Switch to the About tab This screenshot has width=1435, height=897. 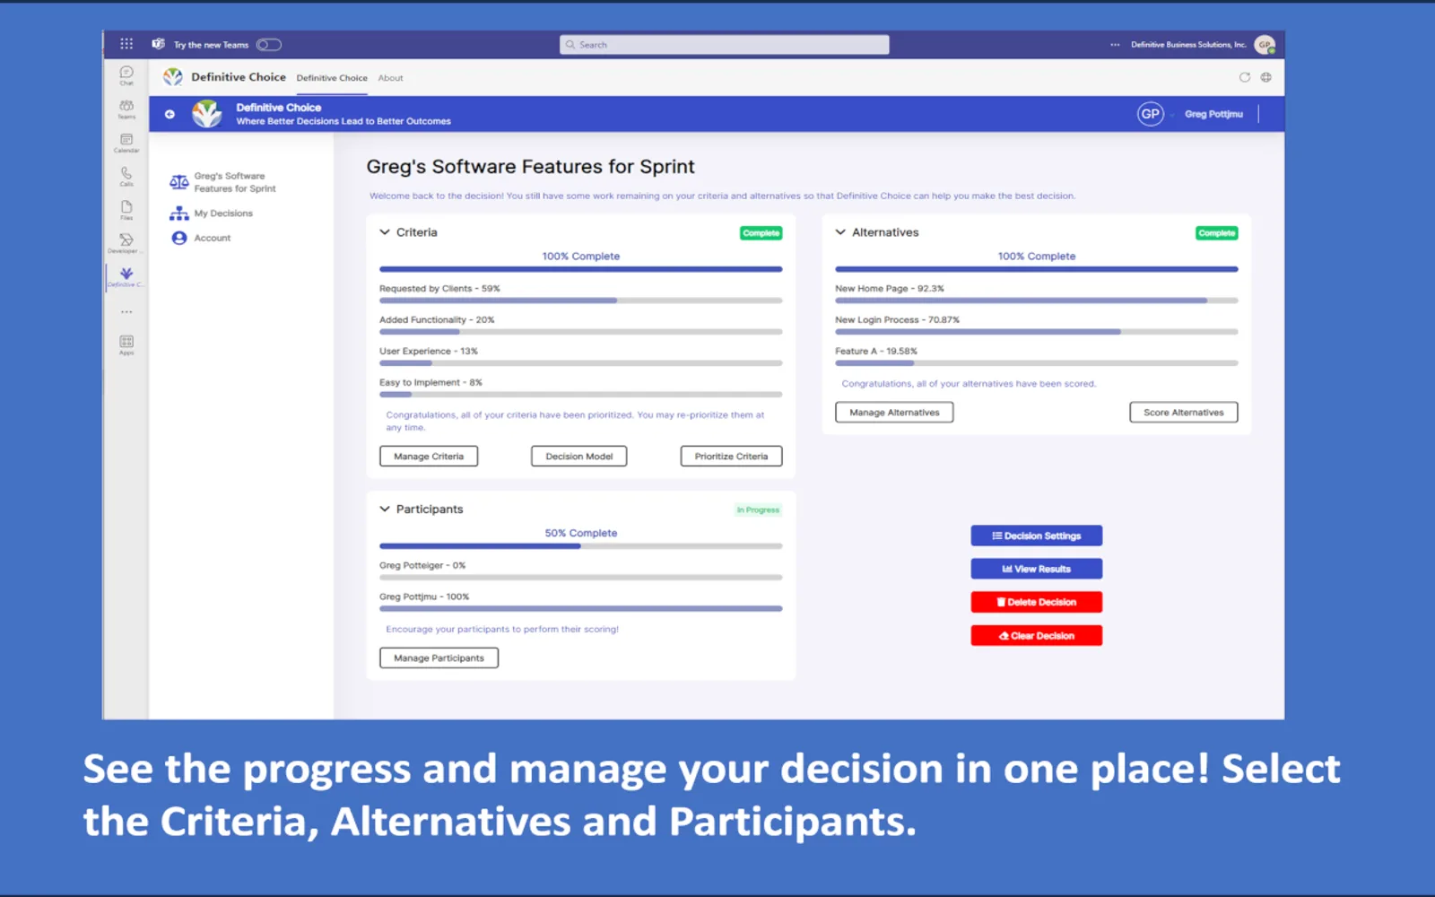tap(390, 78)
